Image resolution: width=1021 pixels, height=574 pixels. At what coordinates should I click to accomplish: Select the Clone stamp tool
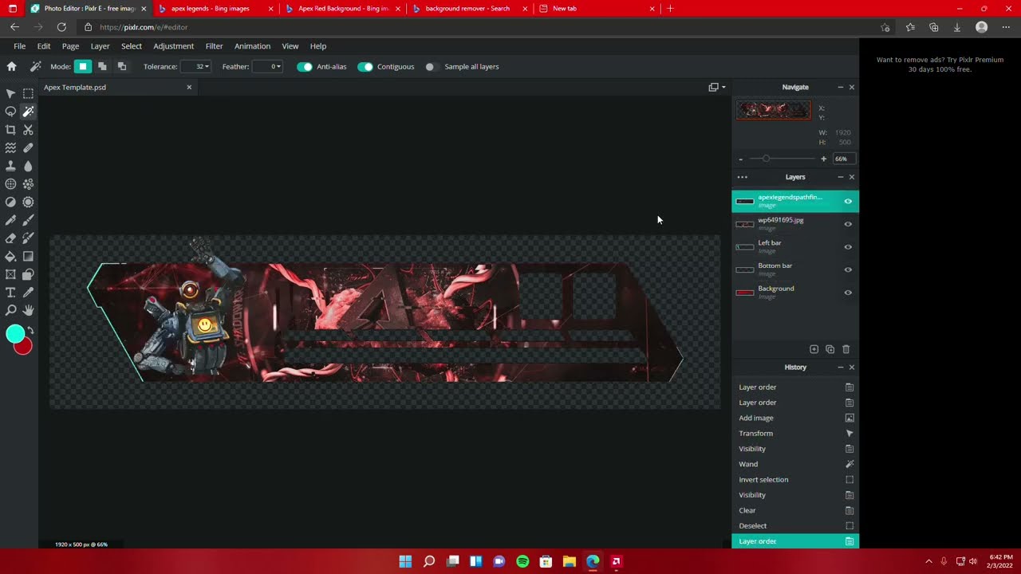coord(10,166)
